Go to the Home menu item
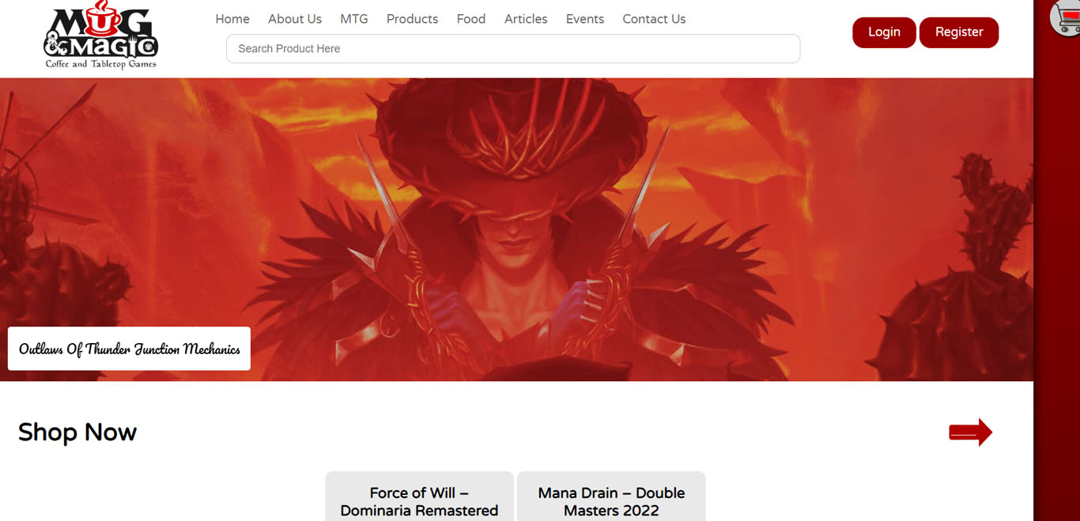The height and width of the screenshot is (521, 1080). click(232, 19)
